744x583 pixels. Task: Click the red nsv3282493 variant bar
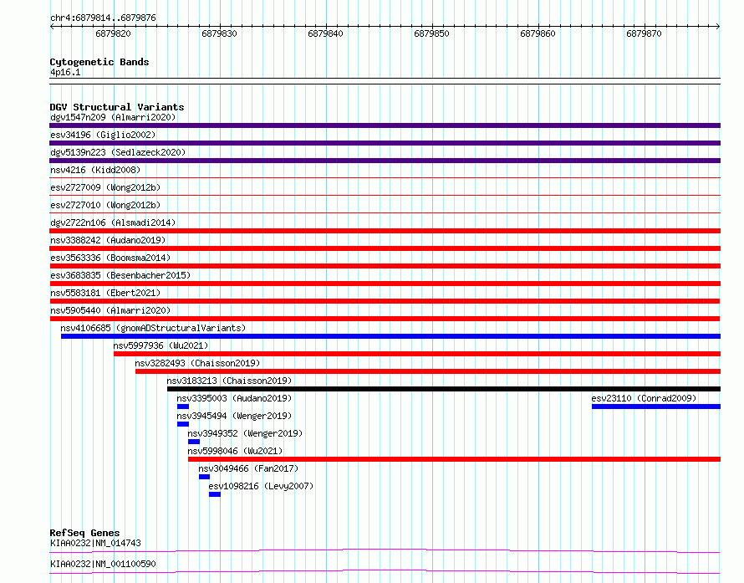pos(428,371)
